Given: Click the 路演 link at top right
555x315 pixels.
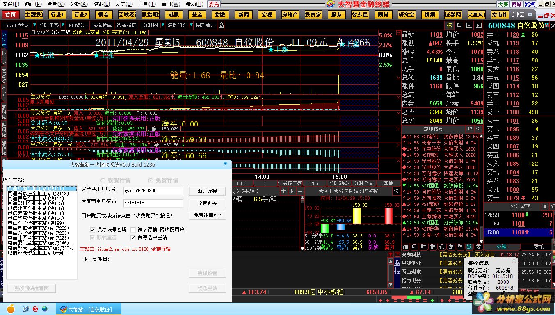Looking at the screenshot, I should tap(530, 4).
